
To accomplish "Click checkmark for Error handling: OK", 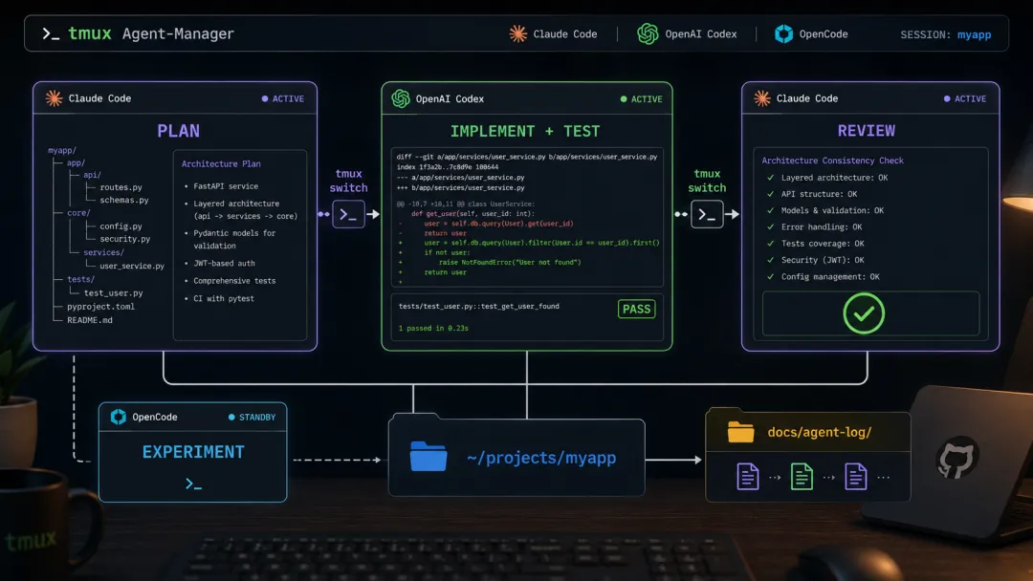I will [770, 227].
